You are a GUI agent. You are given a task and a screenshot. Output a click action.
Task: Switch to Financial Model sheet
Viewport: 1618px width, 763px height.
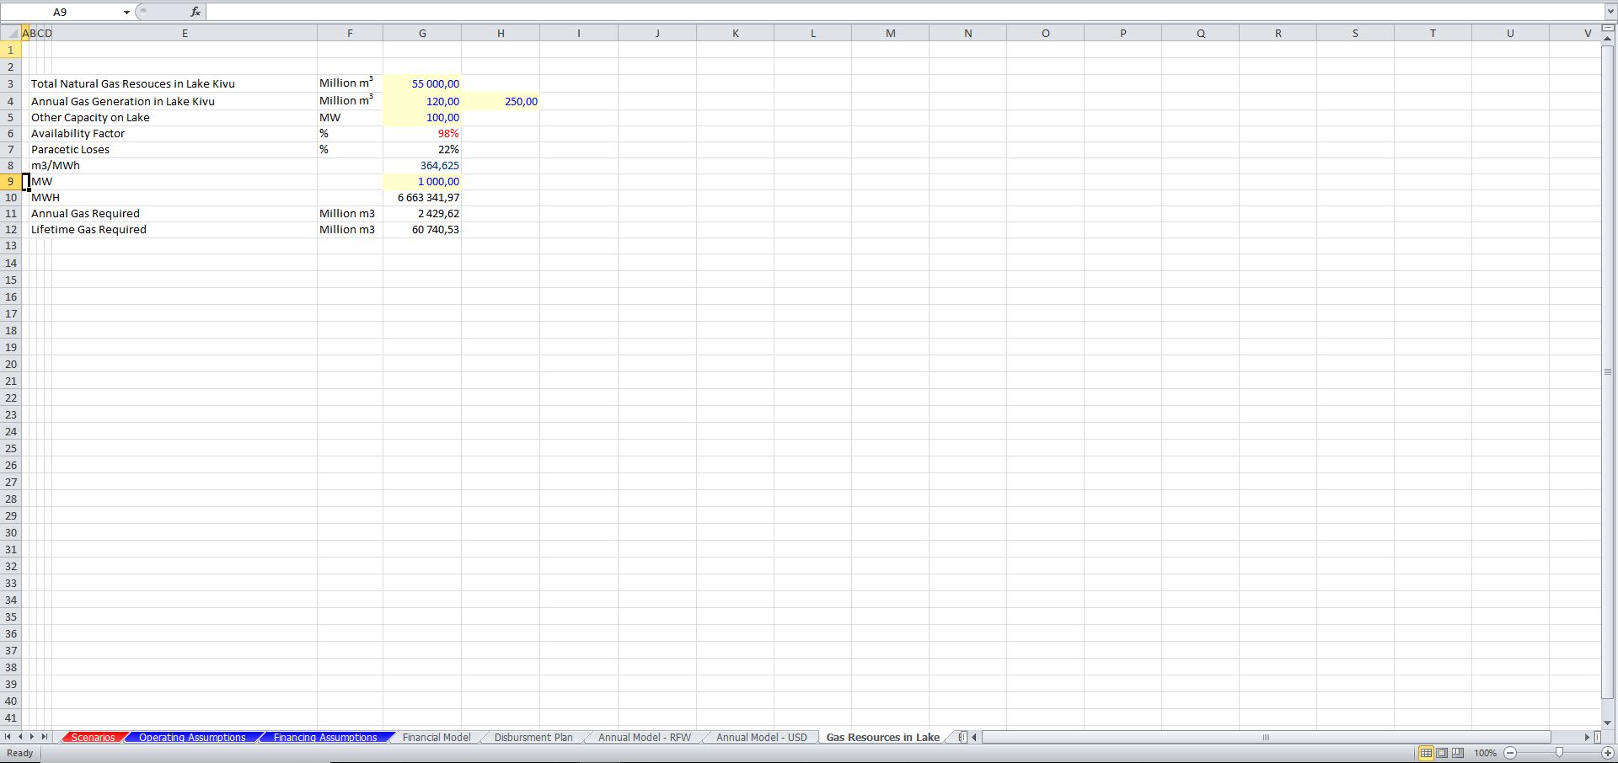click(436, 738)
